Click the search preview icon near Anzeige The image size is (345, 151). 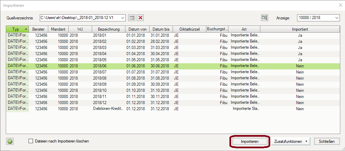(x=264, y=18)
